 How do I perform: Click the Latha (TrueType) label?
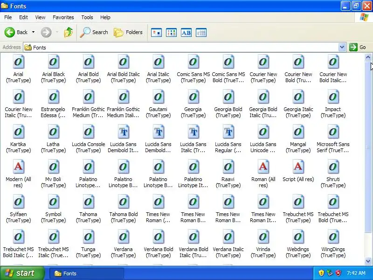[x=53, y=147]
